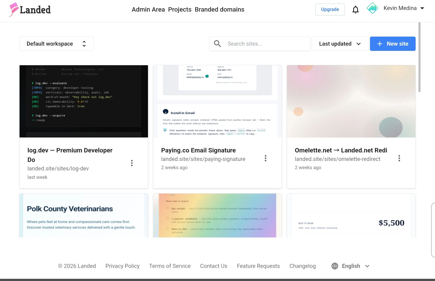
Task: Open notifications bell
Action: point(356,10)
